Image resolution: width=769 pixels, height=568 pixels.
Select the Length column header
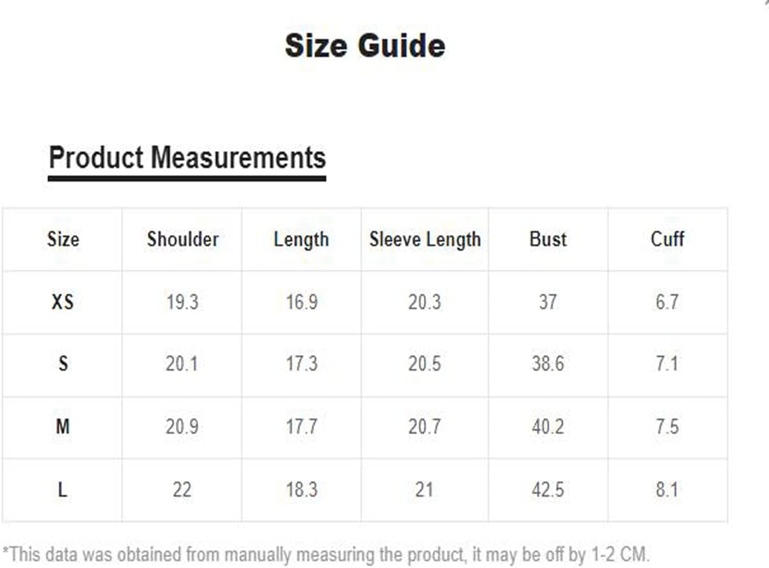301,240
